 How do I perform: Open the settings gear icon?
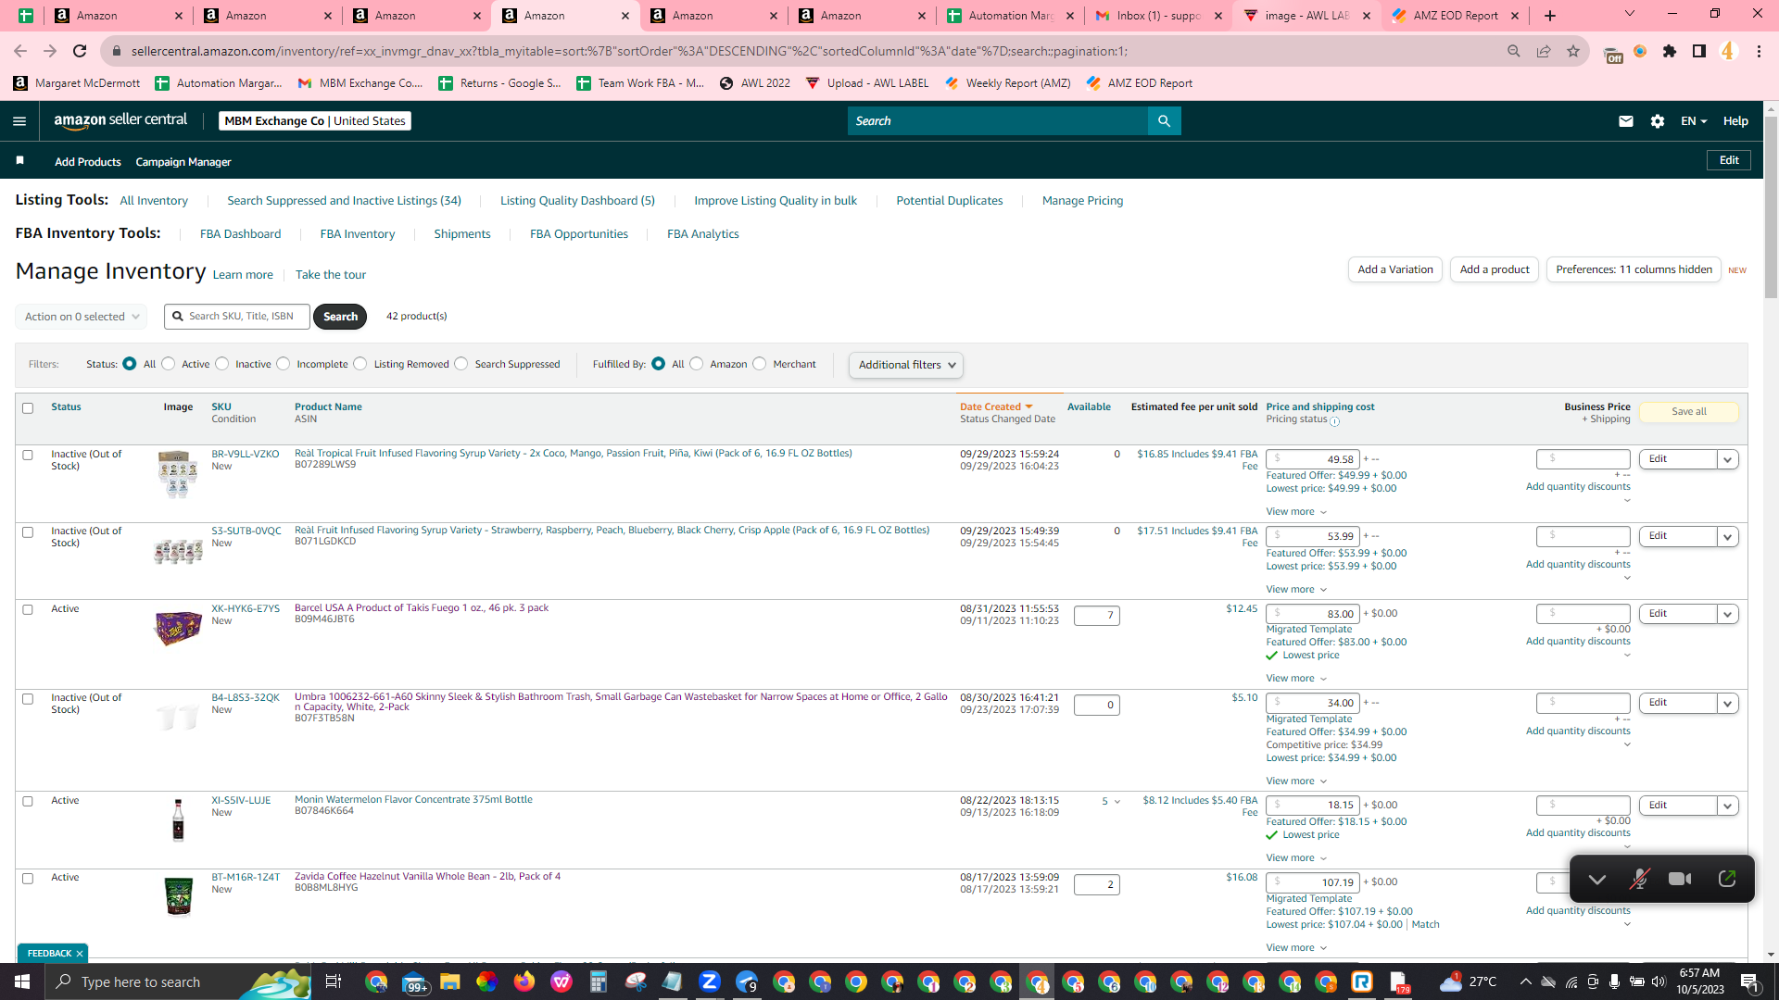point(1658,121)
